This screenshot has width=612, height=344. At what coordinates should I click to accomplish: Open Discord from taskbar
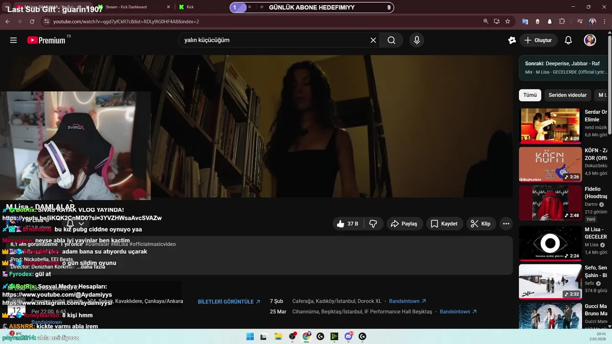coord(349,336)
